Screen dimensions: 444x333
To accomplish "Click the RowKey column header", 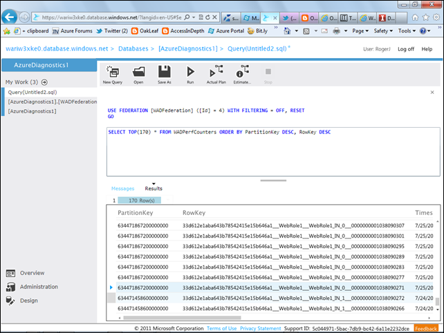I will (x=194, y=213).
